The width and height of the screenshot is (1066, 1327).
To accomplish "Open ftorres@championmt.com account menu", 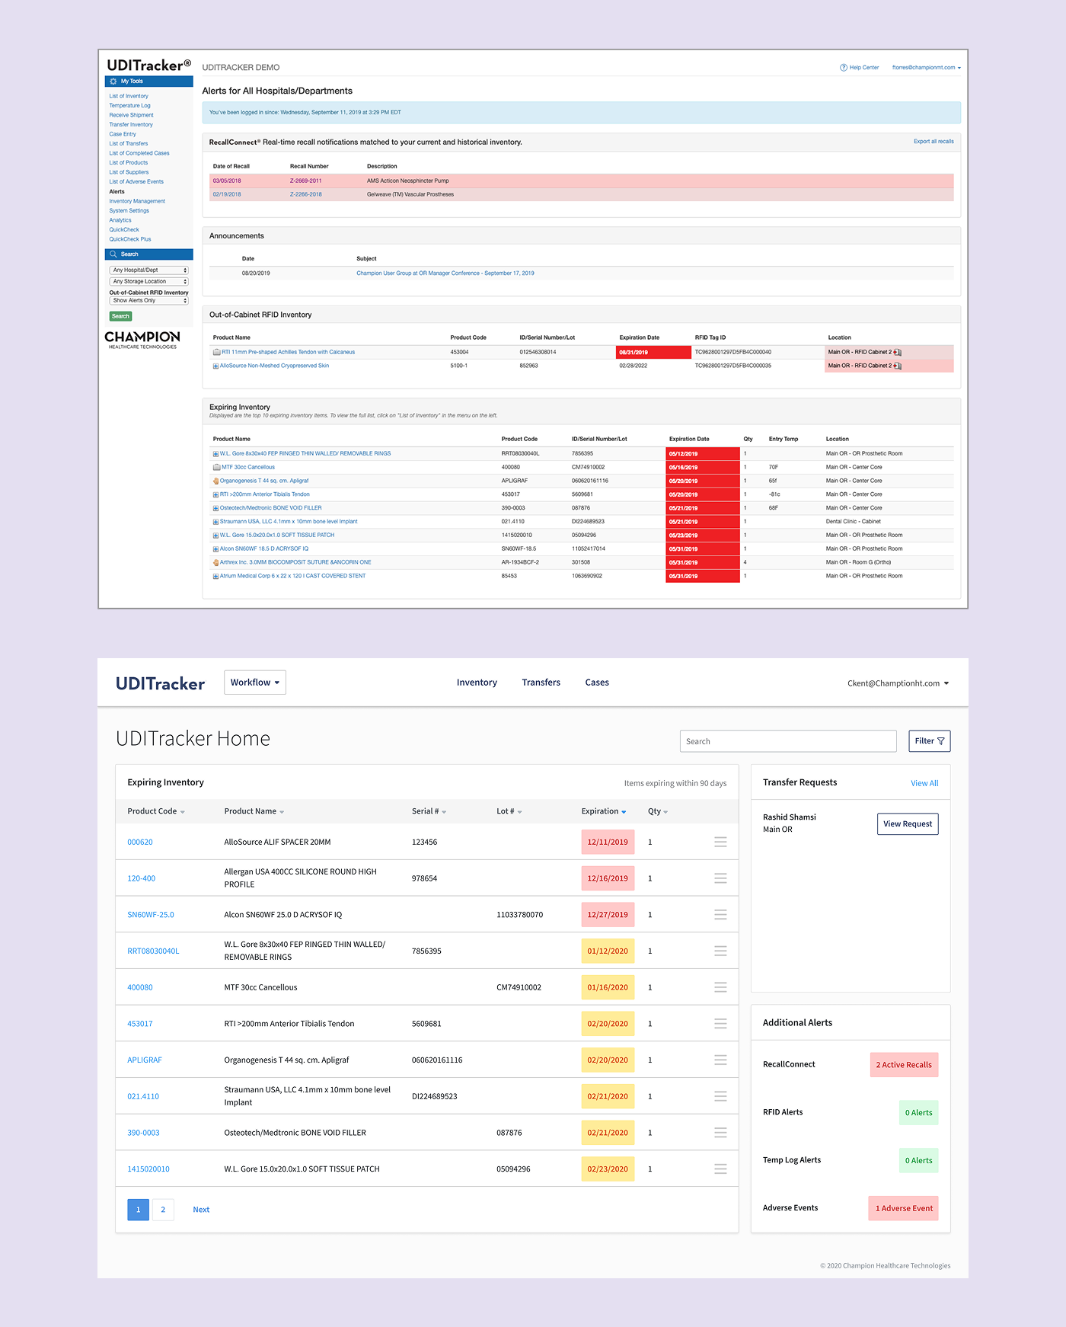I will pyautogui.click(x=927, y=68).
